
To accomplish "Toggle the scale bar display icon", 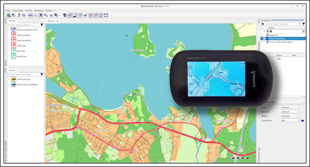I will click(x=30, y=15).
